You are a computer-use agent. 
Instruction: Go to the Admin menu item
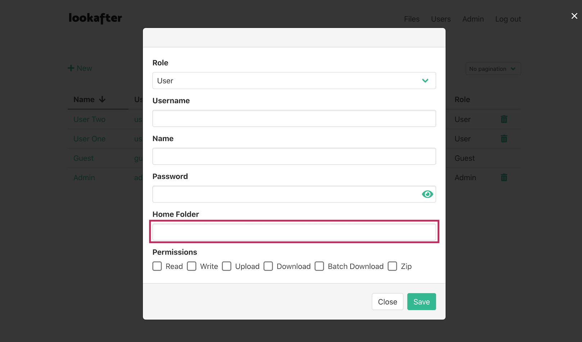(473, 19)
